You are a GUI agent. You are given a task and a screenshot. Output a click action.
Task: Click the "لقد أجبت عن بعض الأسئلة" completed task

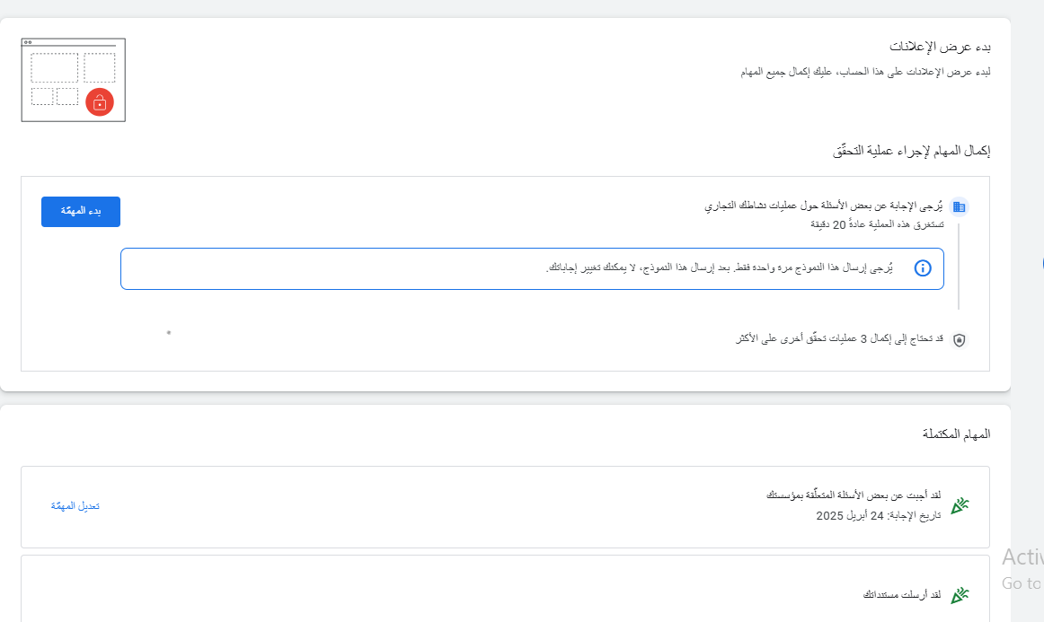click(854, 496)
